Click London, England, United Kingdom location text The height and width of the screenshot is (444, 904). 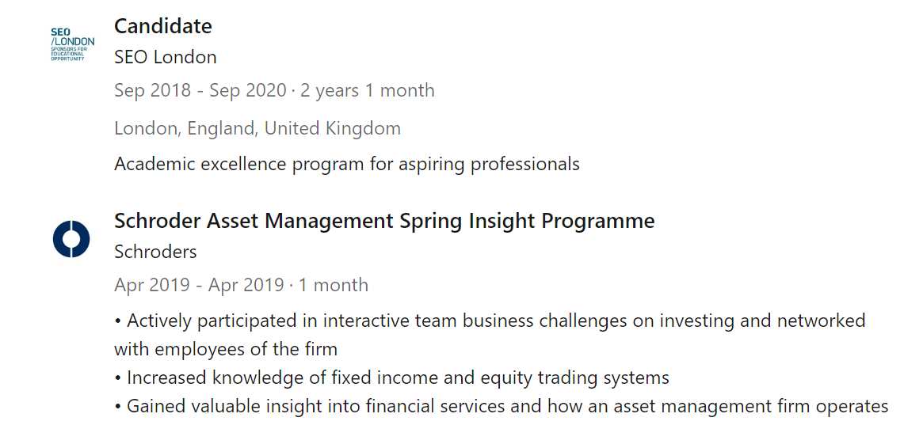coord(257,128)
